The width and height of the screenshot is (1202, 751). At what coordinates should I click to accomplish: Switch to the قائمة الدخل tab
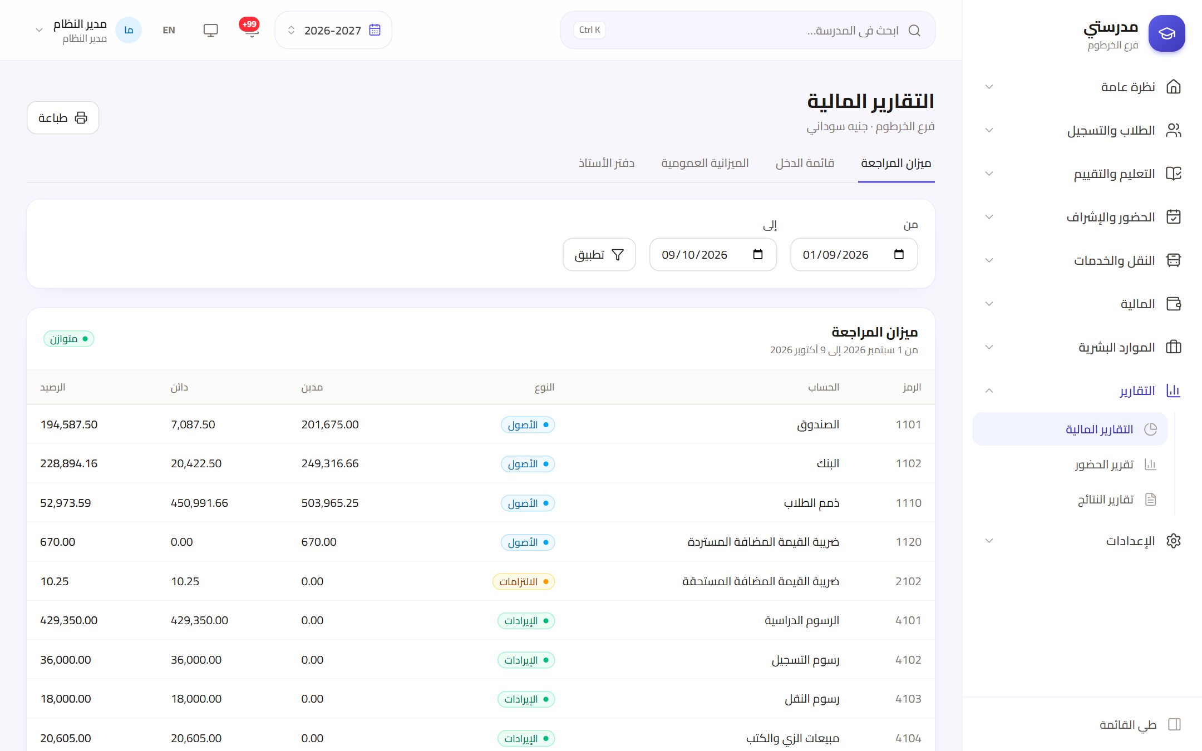[805, 163]
